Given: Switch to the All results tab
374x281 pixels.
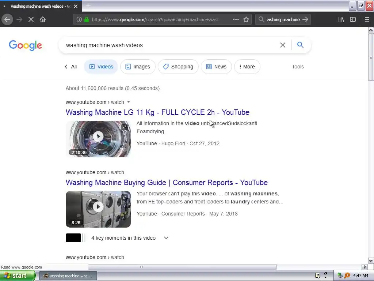Looking at the screenshot, I should pyautogui.click(x=70, y=67).
